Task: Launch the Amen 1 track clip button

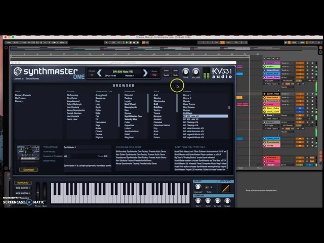Action: [264, 63]
